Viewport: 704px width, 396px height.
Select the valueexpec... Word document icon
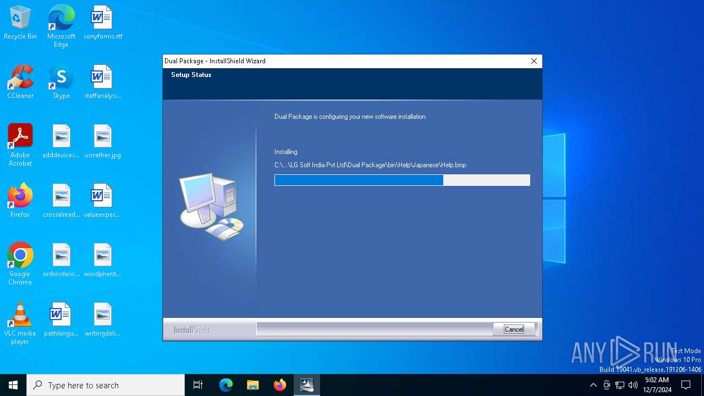103,201
